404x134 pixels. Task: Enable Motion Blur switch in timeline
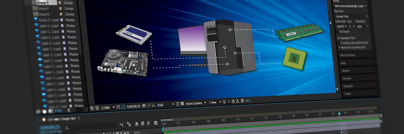tap(148, 123)
